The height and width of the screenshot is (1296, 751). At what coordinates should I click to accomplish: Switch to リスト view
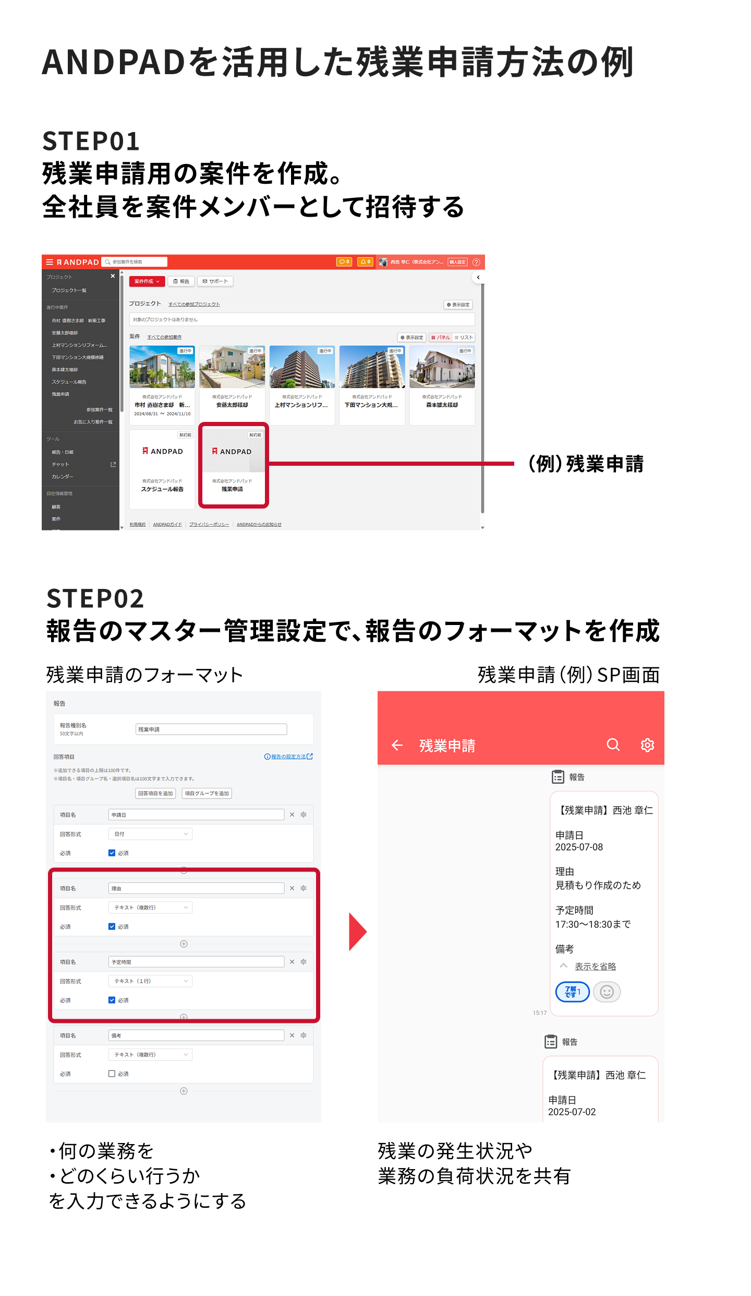pos(464,337)
